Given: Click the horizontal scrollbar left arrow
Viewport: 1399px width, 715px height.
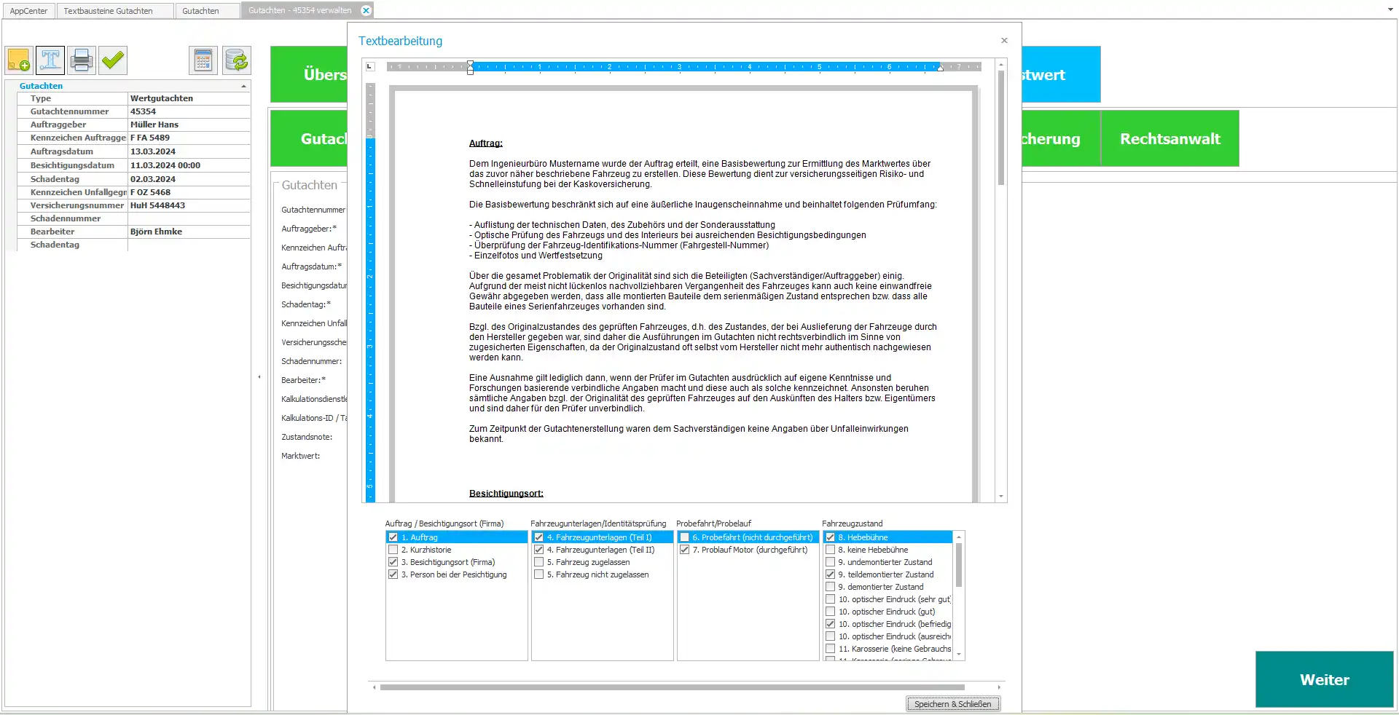Looking at the screenshot, I should coord(375,687).
